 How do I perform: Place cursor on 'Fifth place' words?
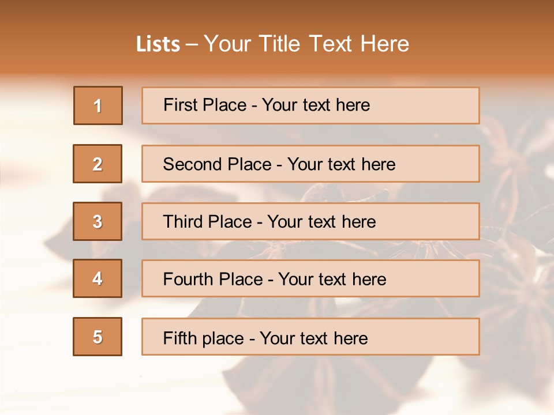(204, 338)
